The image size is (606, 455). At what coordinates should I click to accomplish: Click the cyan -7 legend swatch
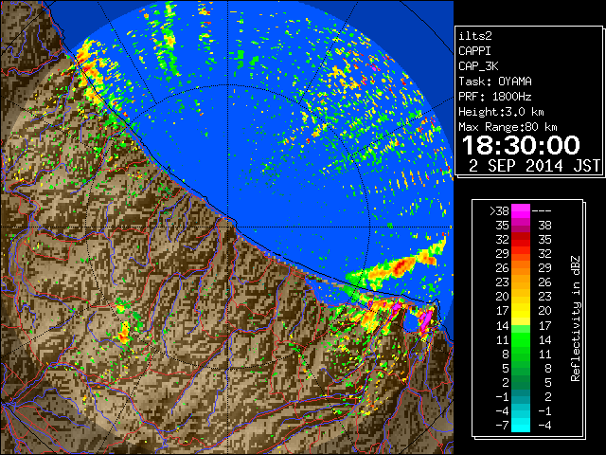(521, 425)
